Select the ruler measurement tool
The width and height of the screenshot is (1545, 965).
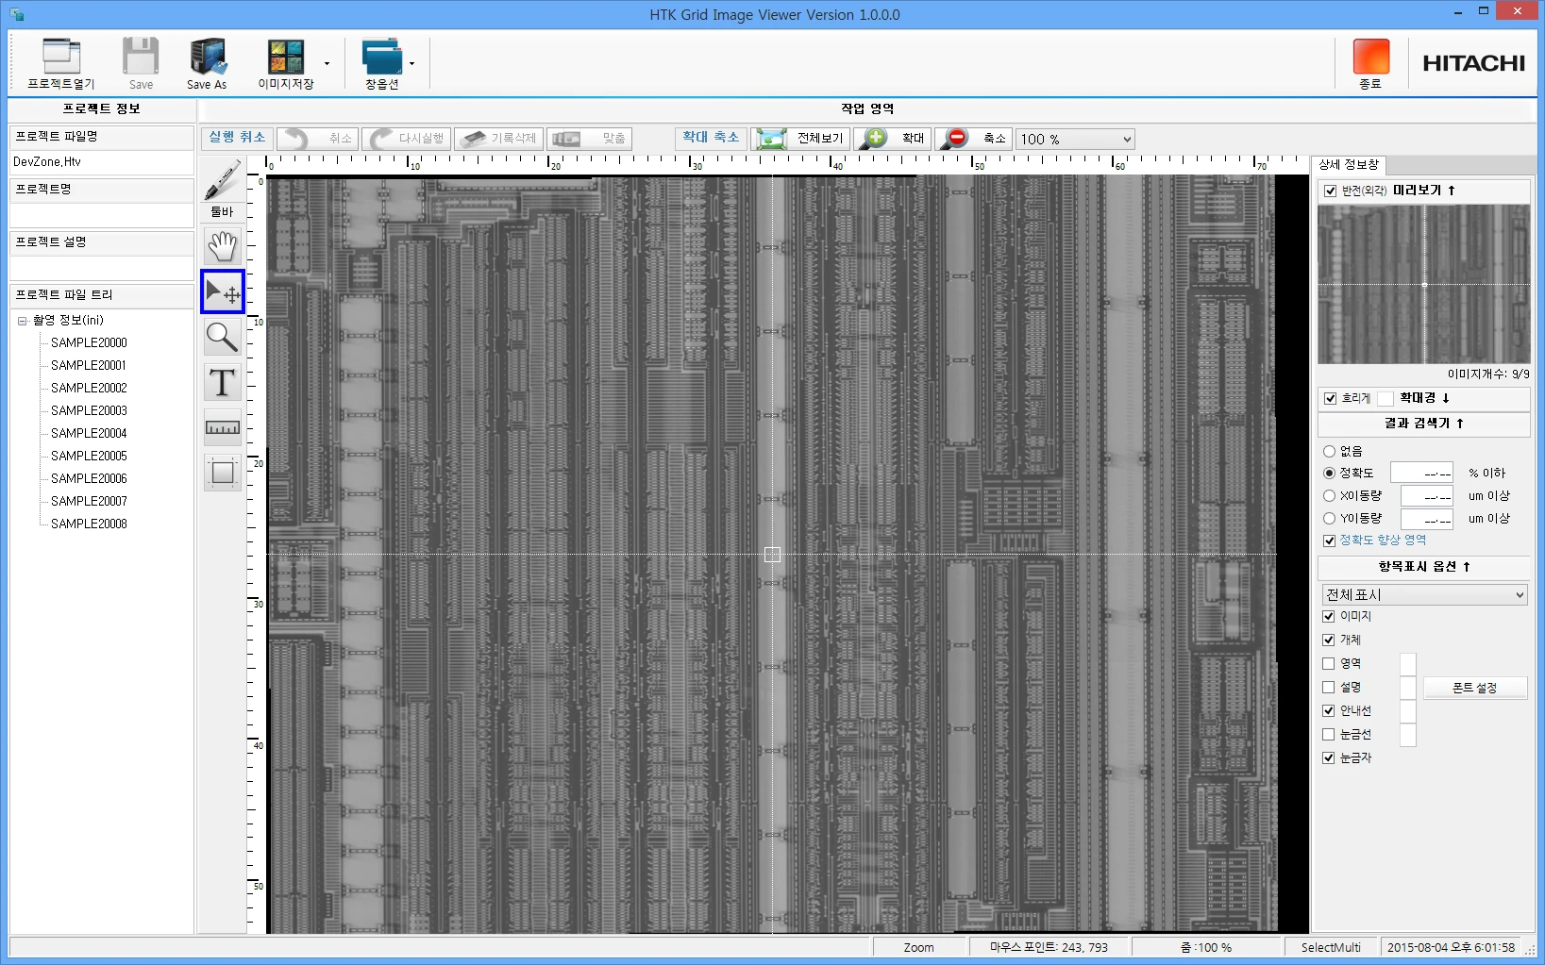pos(223,427)
